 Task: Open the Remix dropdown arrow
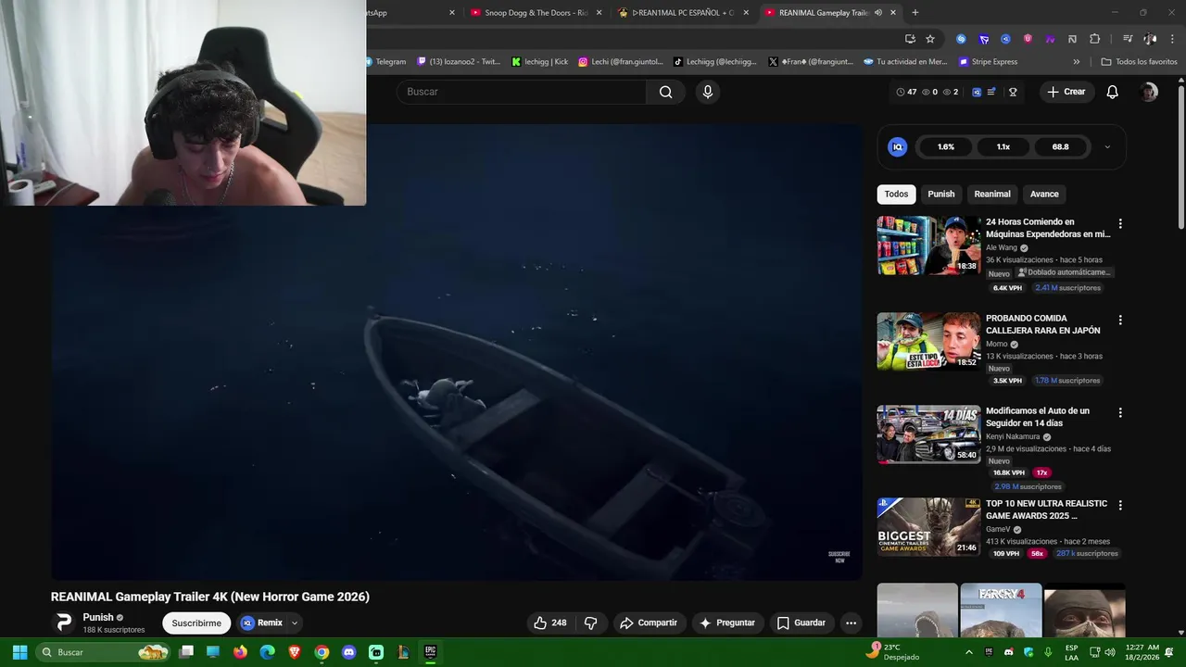tap(295, 623)
